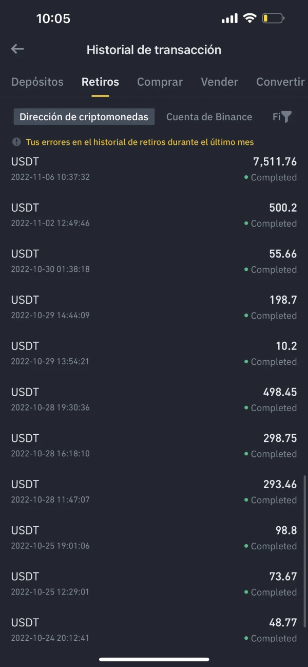Tap the Wi-Fi status icon

click(x=249, y=18)
